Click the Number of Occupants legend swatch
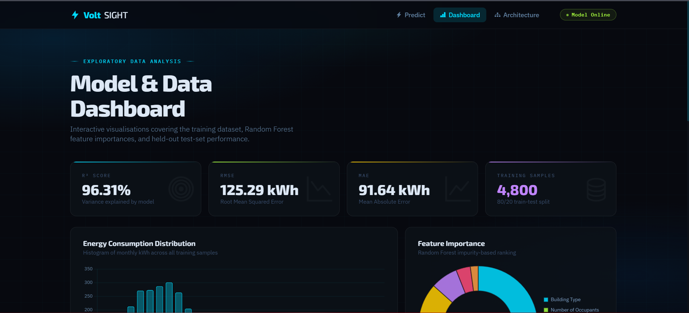689x313 pixels. [x=546, y=310]
